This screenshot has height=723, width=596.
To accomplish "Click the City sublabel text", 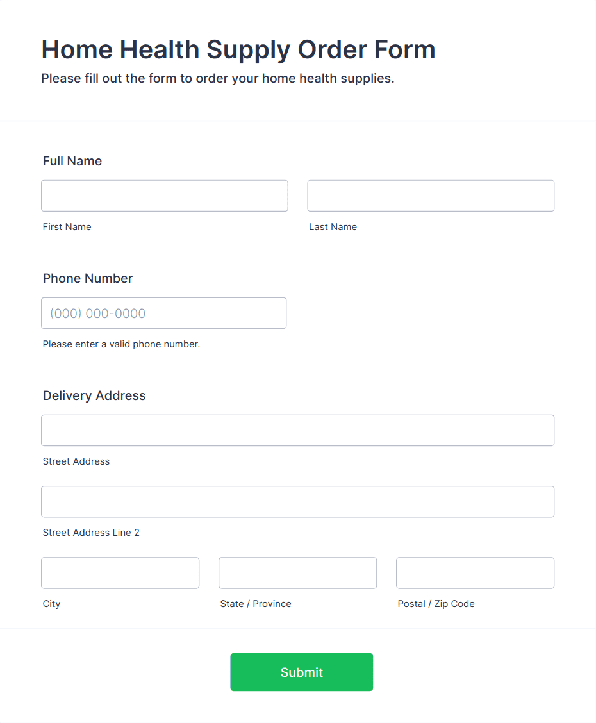I will (51, 604).
